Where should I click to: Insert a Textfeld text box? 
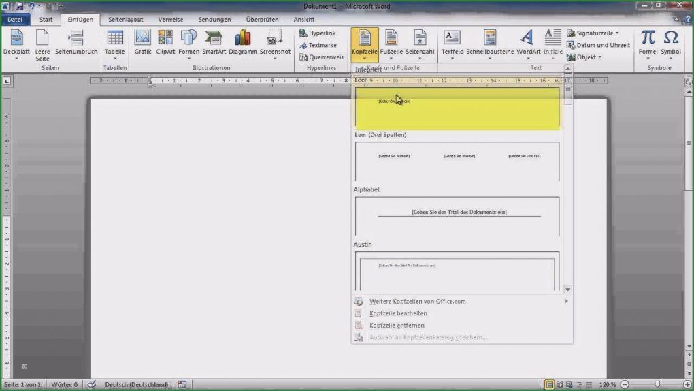click(x=452, y=42)
